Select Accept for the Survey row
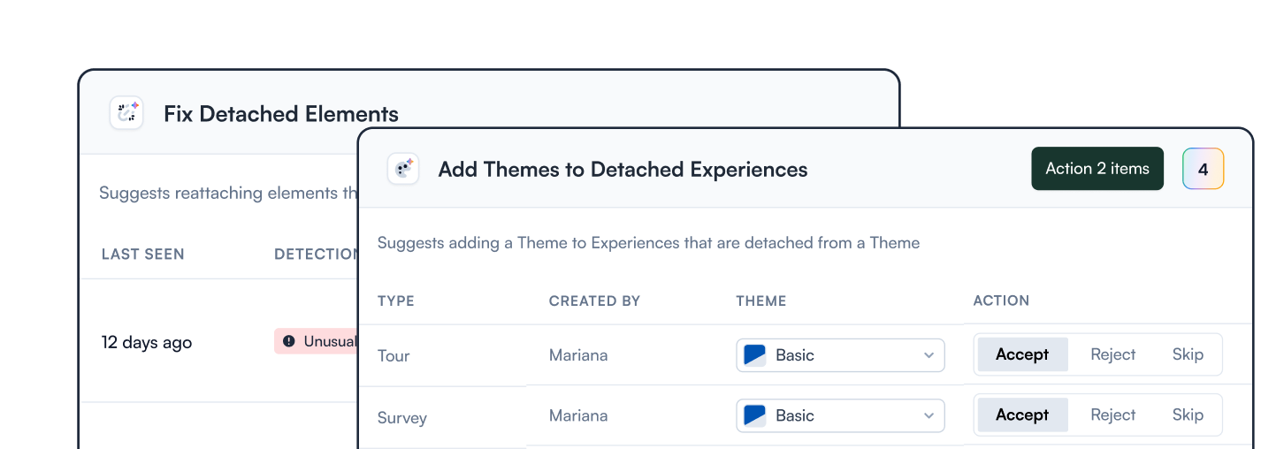 tap(1022, 415)
